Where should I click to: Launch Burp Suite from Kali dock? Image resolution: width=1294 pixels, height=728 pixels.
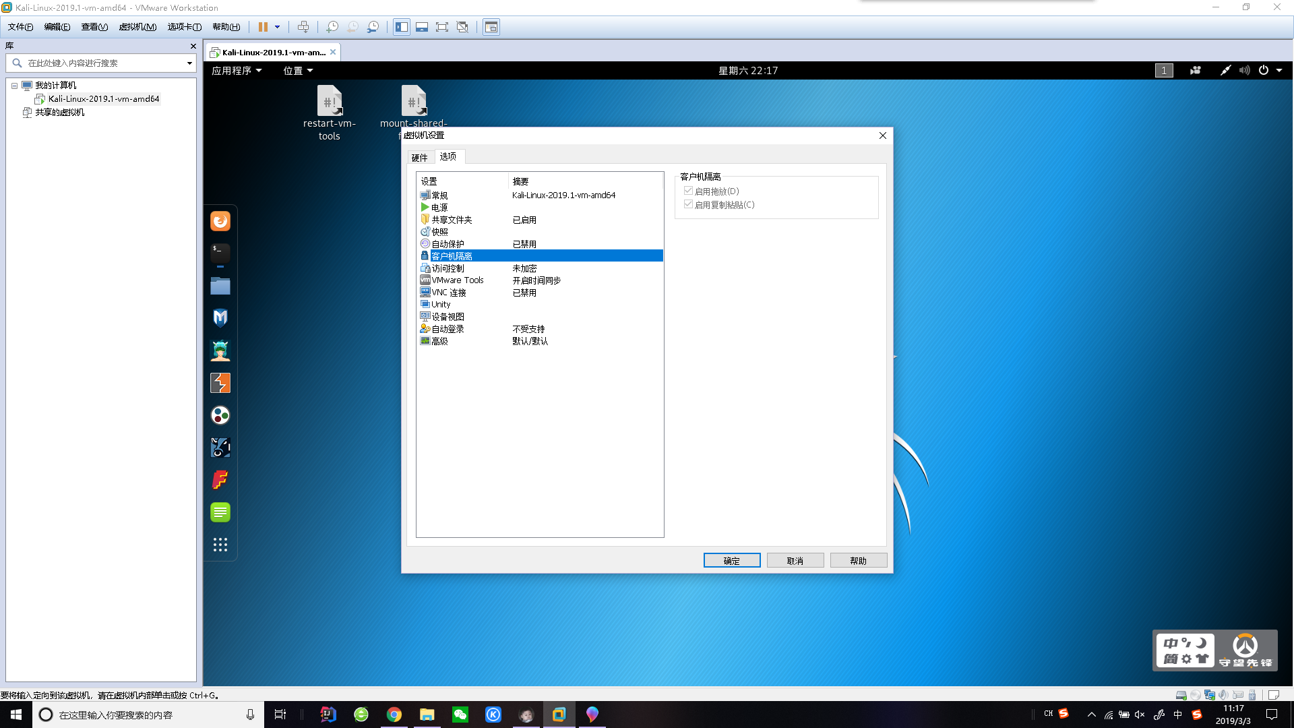click(x=220, y=383)
